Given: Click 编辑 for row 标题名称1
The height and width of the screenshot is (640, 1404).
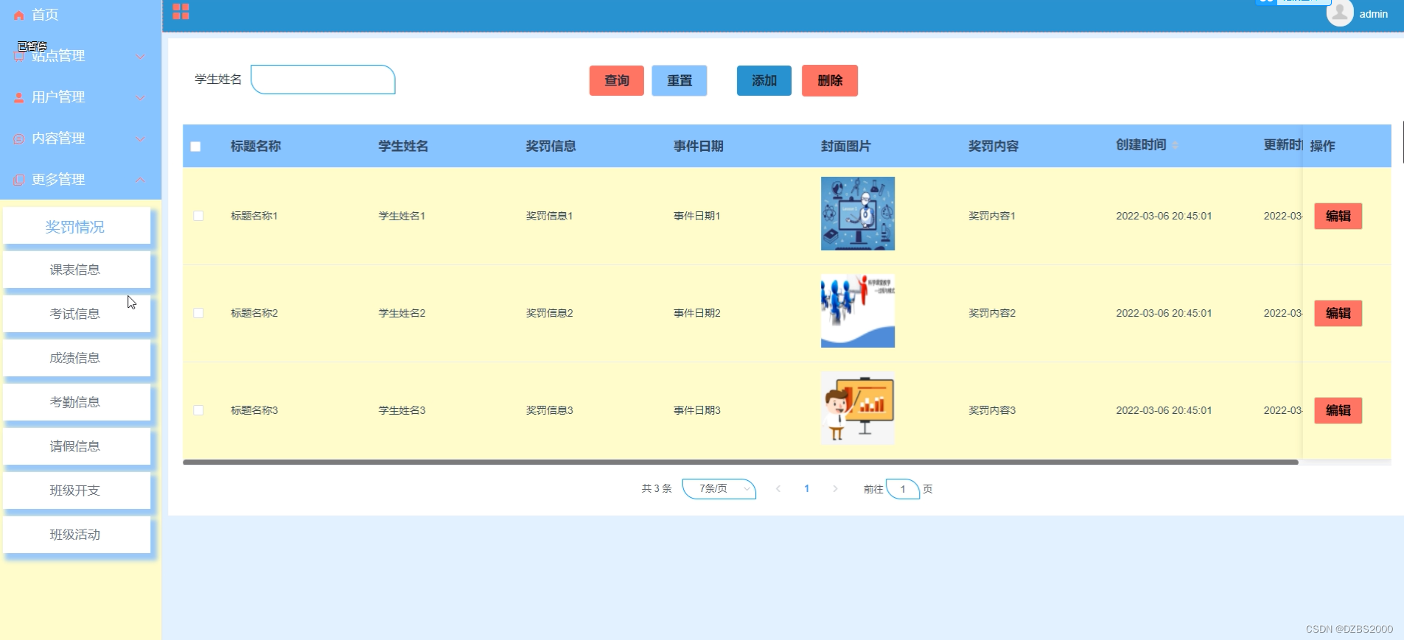Looking at the screenshot, I should [1338, 216].
